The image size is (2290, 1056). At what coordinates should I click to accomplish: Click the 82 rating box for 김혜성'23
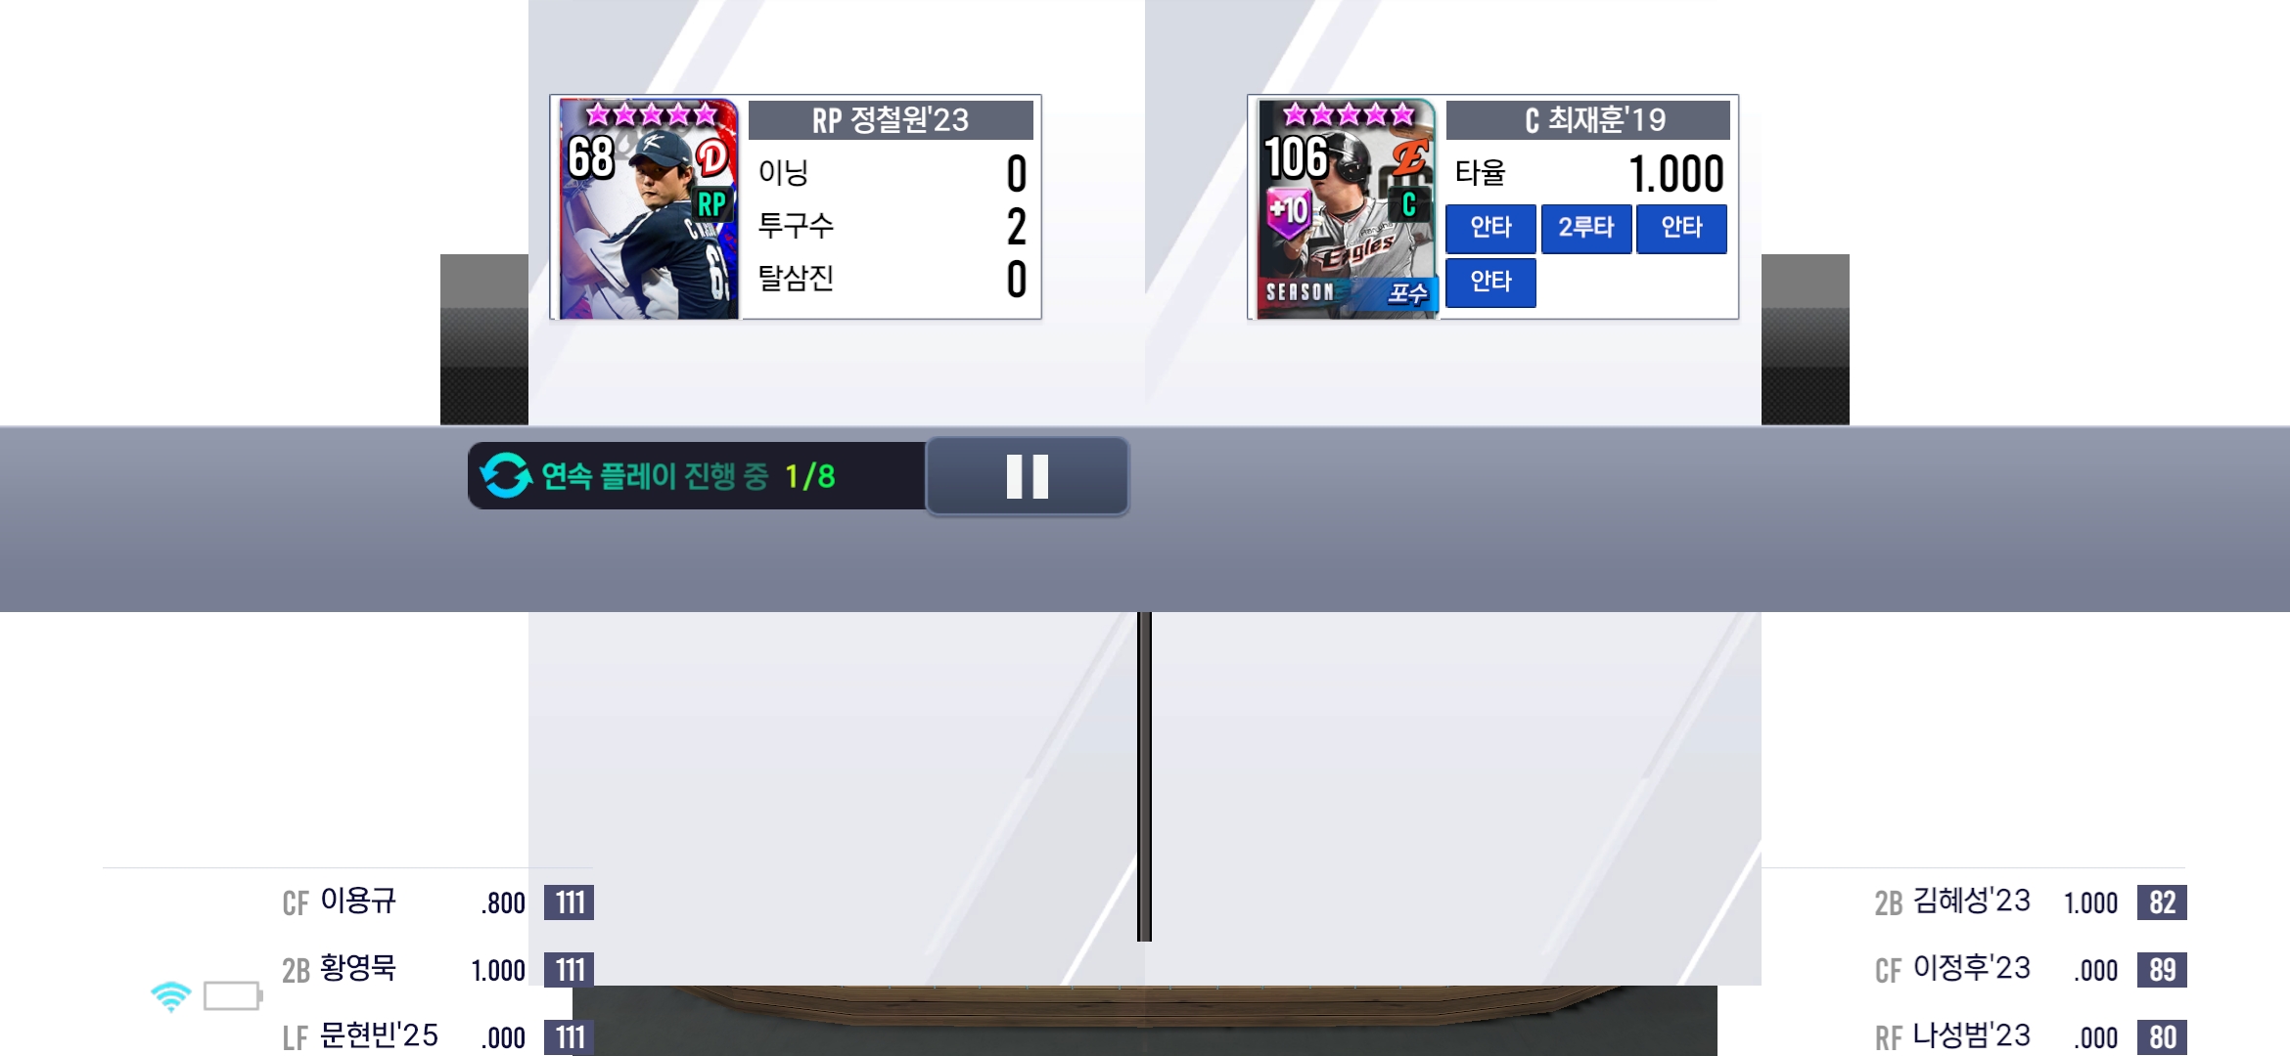2163,902
